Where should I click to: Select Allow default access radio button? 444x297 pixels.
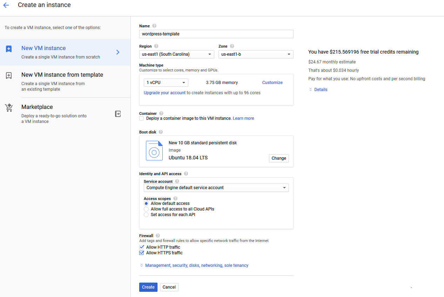(146, 203)
